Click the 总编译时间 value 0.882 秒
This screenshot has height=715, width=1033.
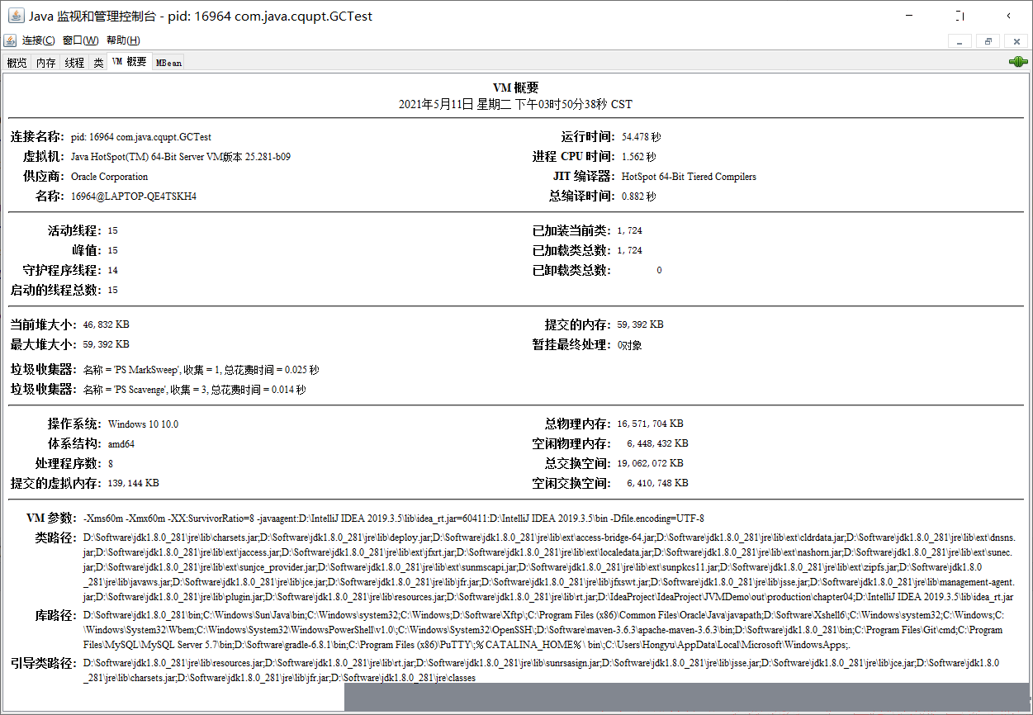point(639,197)
